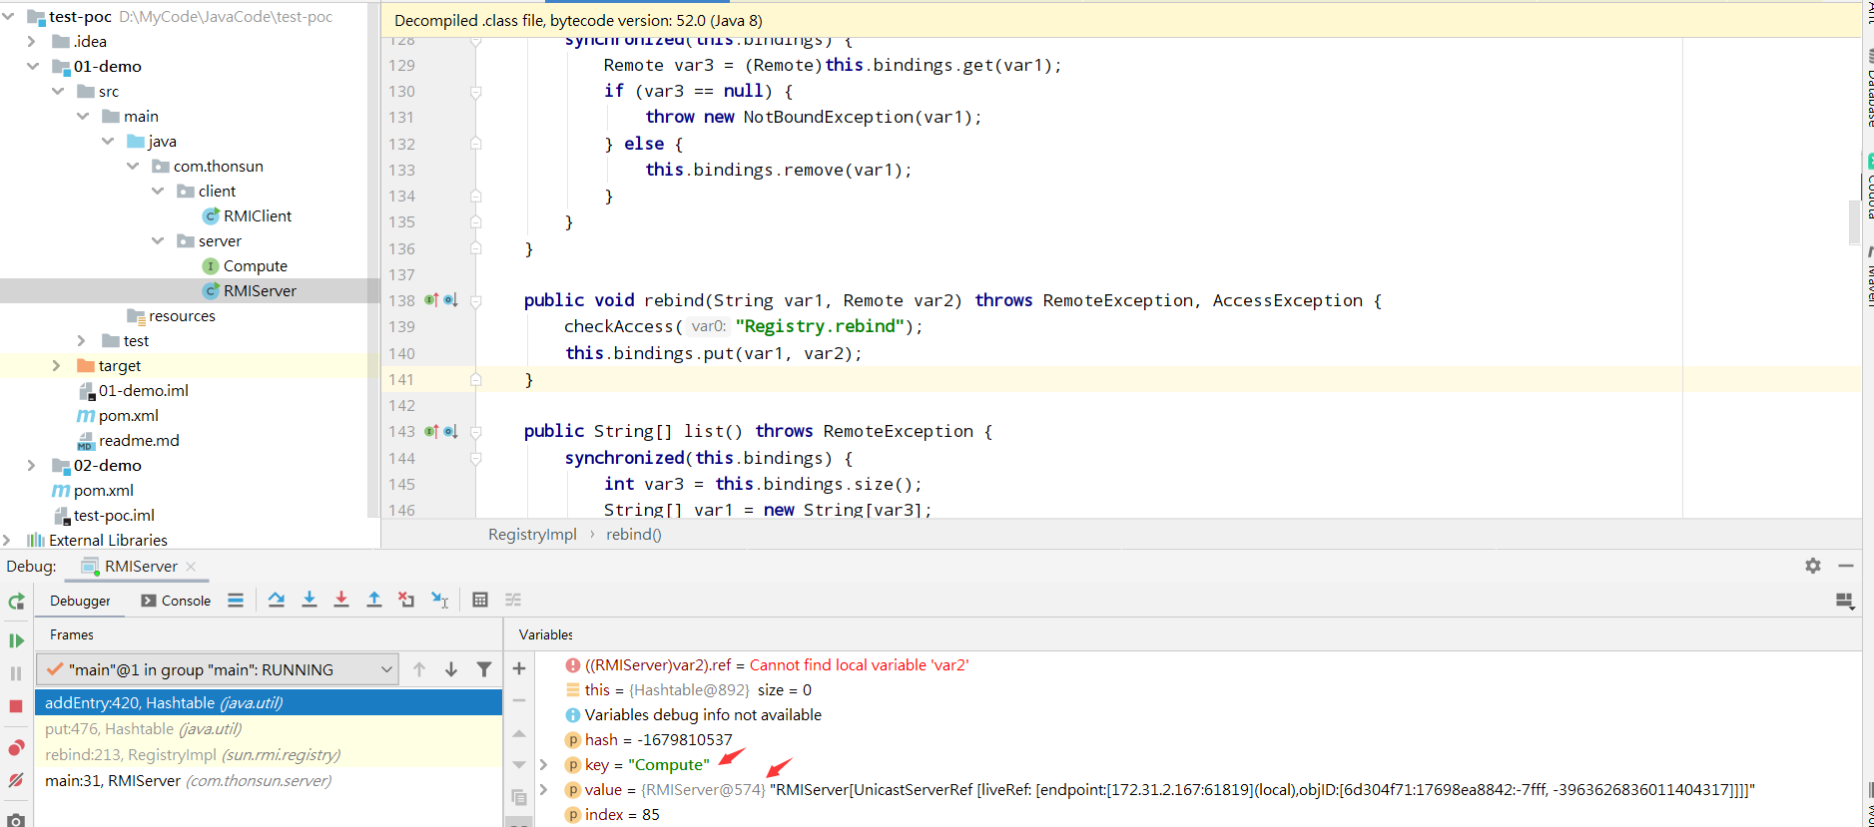Move watch down in Variables panel
This screenshot has height=827, width=1874.
coord(519,765)
